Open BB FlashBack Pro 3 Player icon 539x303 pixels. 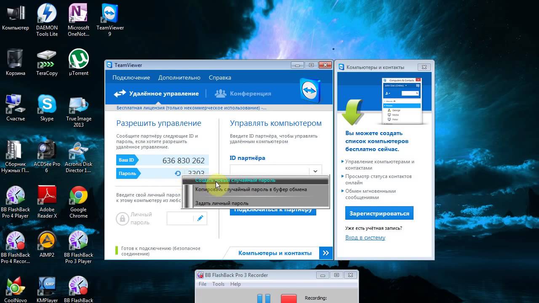point(79,247)
